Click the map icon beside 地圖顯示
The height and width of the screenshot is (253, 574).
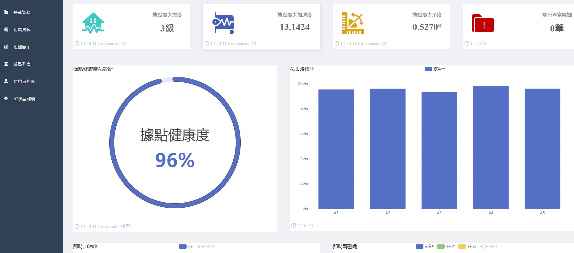(x=6, y=47)
